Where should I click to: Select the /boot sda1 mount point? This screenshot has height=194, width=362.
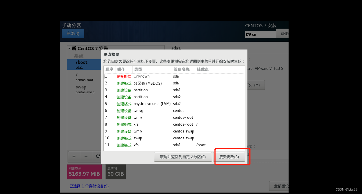click(84, 64)
